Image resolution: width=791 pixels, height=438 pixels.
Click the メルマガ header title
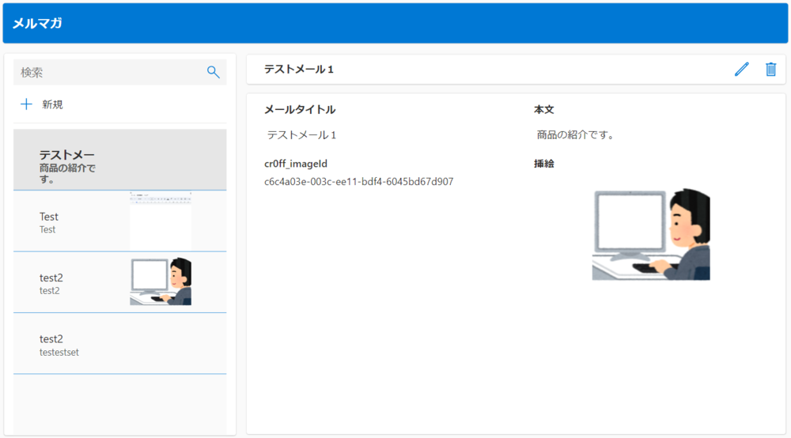[37, 23]
